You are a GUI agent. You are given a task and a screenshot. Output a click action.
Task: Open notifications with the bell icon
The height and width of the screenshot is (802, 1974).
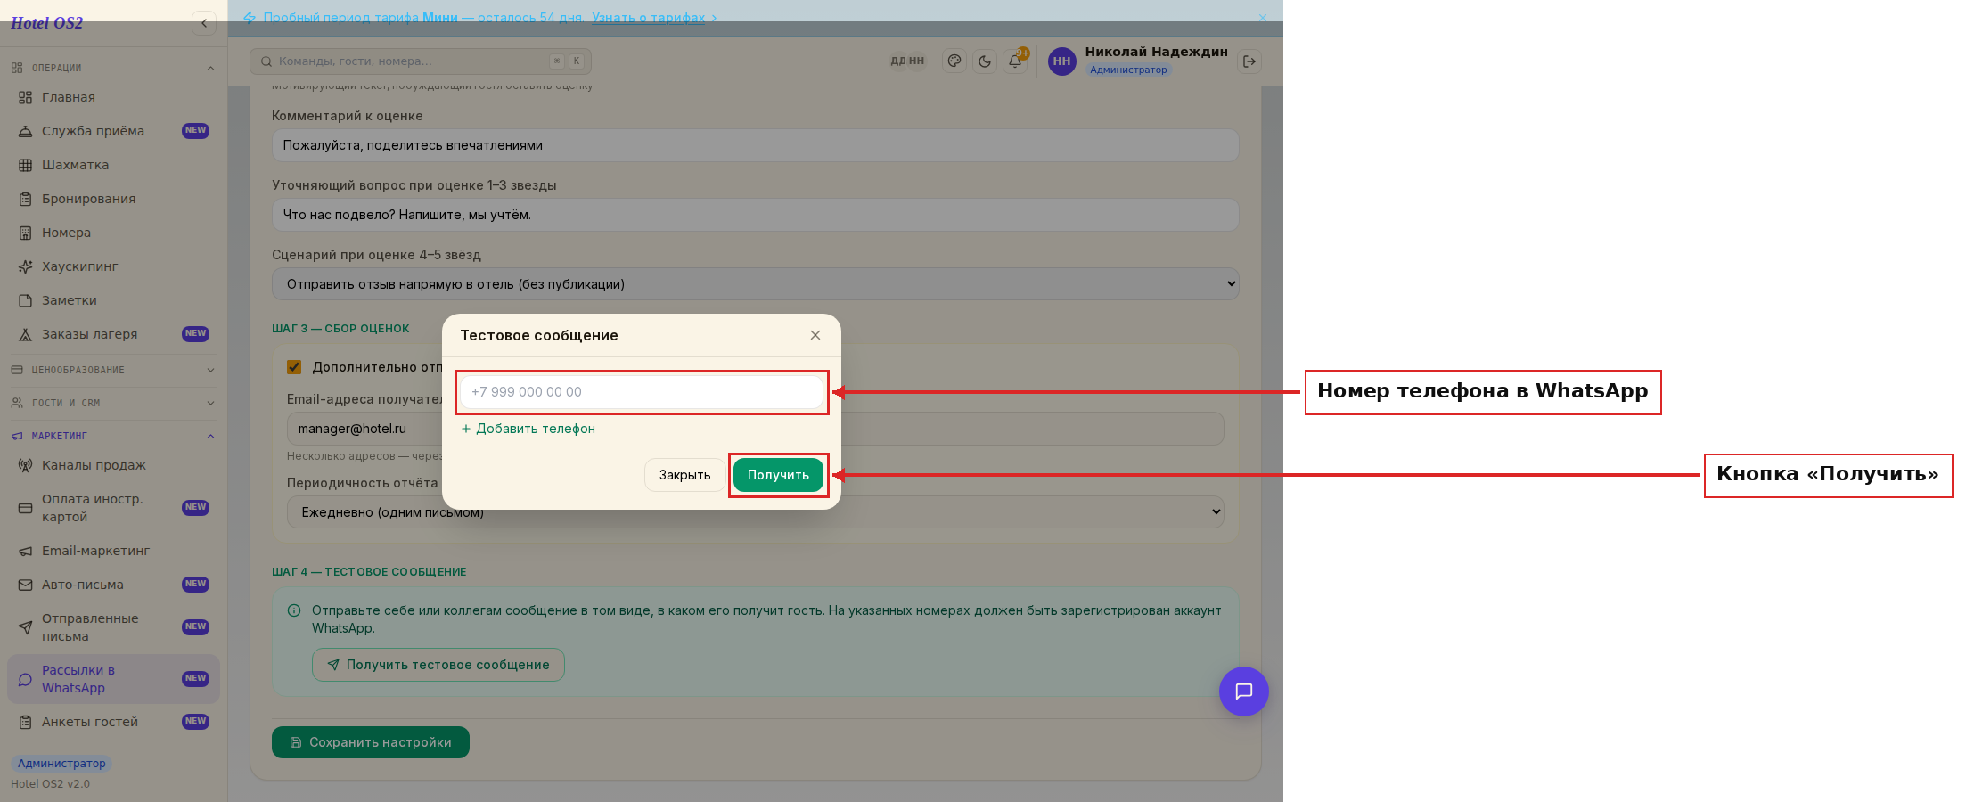coord(1015,61)
